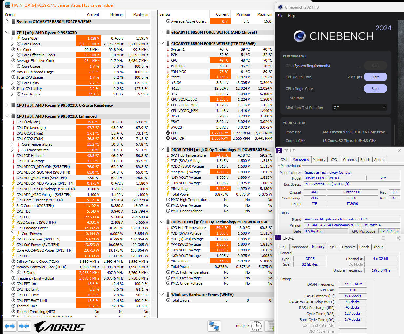
Task: Click the thermometer icon on the VRM MOS row
Action: (168, 72)
